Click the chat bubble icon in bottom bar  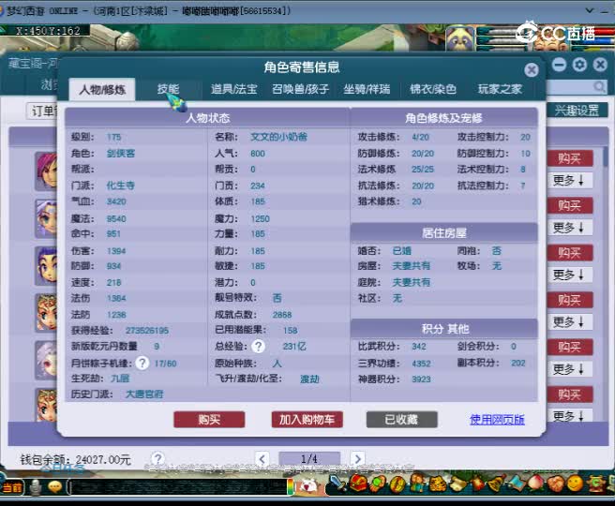[x=55, y=487]
